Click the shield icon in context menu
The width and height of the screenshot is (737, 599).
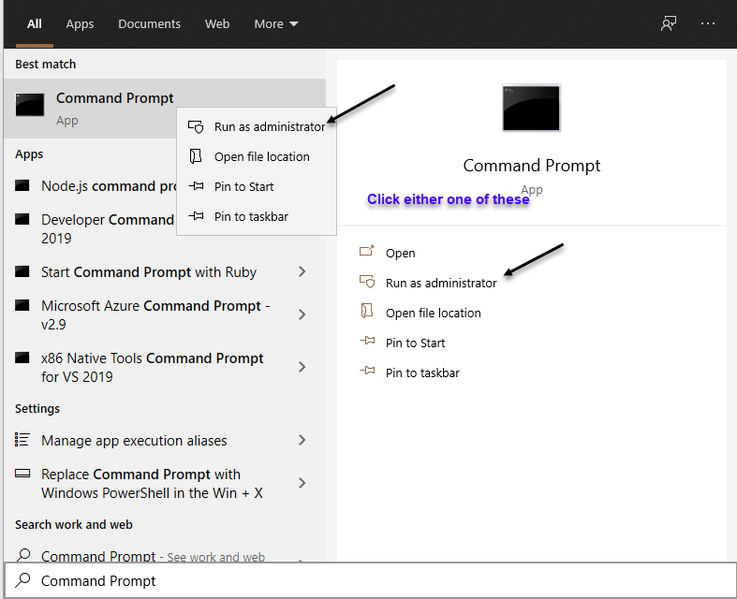click(196, 127)
